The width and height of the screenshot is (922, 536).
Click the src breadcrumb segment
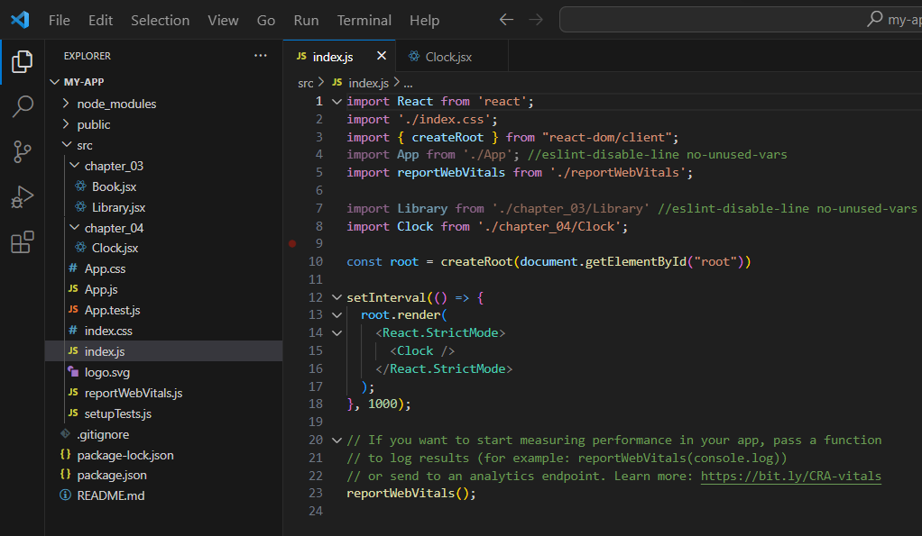306,84
